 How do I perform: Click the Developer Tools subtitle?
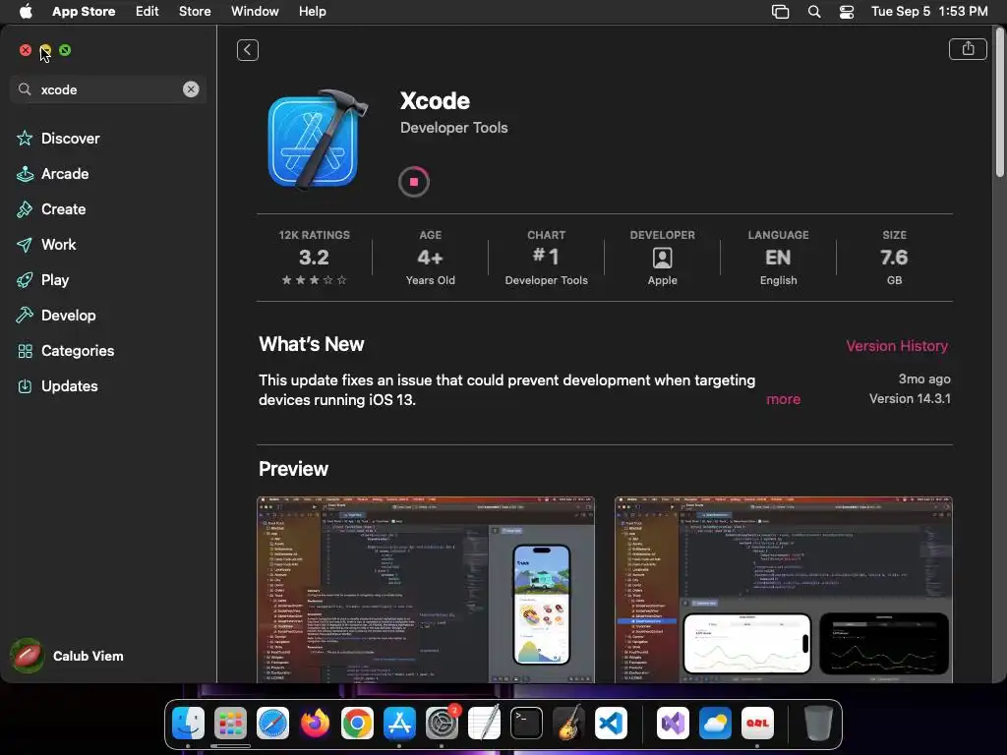tap(454, 127)
